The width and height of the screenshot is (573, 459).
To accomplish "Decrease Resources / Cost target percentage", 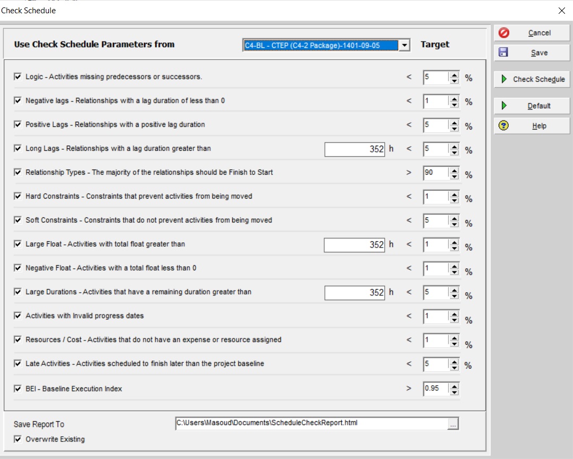I will click(454, 344).
